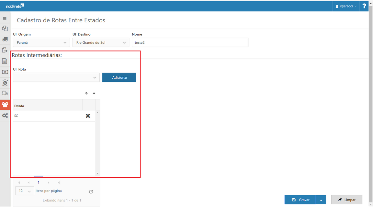Refresh the grid with reload icon

click(x=91, y=191)
